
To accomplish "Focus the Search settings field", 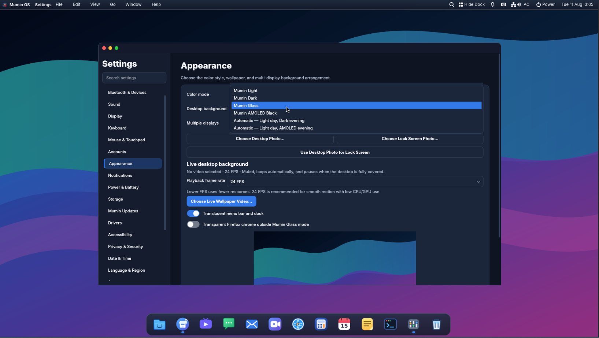I will point(134,78).
